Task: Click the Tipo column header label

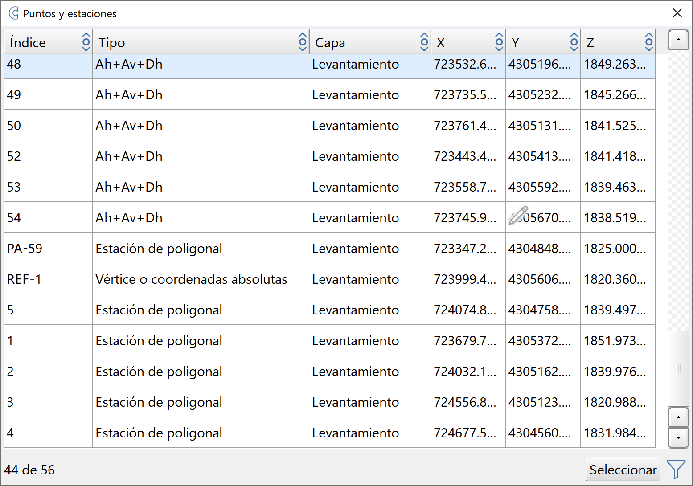Action: tap(112, 42)
